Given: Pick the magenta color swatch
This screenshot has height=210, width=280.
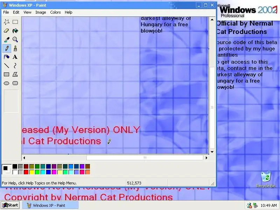Looking at the screenshot, I should (x=54, y=172).
